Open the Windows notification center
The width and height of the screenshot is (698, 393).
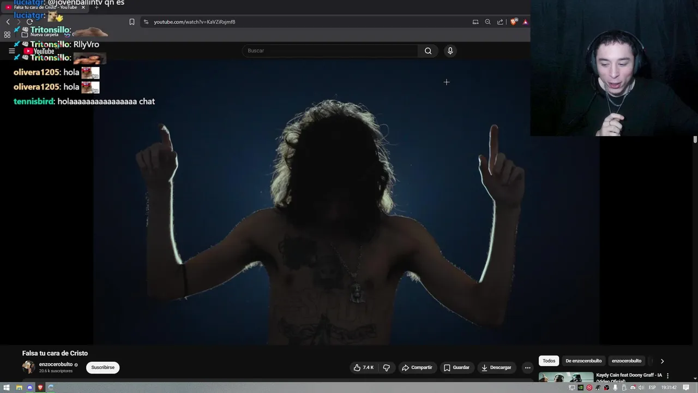point(686,388)
